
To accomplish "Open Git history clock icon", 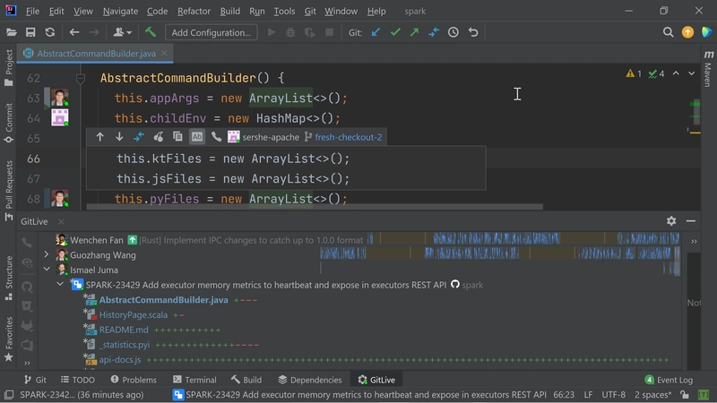I will pyautogui.click(x=454, y=32).
